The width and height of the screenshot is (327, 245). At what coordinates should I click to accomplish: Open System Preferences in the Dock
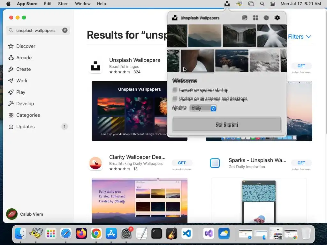pyautogui.click(x=126, y=233)
